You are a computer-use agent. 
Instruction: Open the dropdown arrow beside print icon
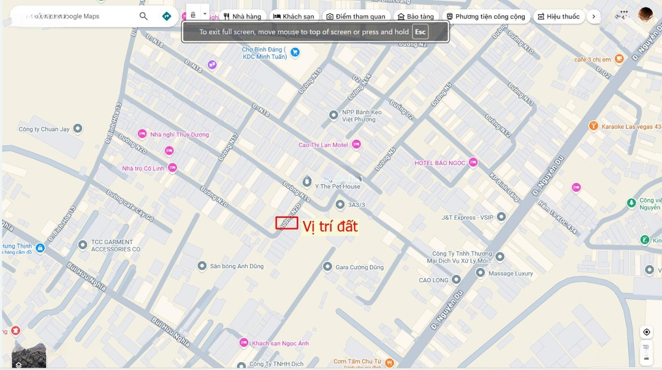(205, 14)
